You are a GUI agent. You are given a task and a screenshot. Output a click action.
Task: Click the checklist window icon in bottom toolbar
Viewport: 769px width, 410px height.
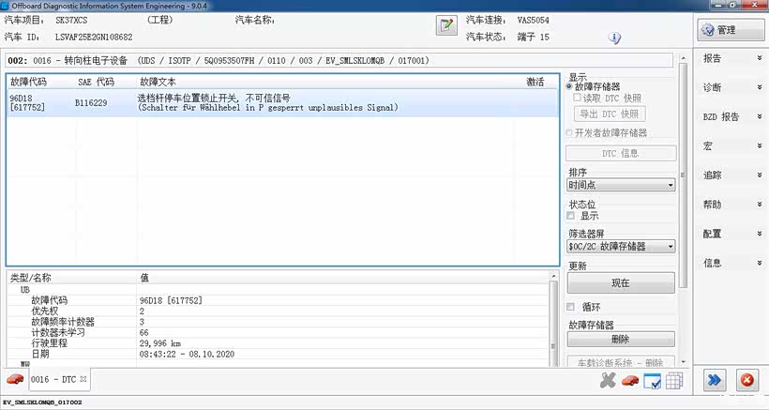coord(653,381)
